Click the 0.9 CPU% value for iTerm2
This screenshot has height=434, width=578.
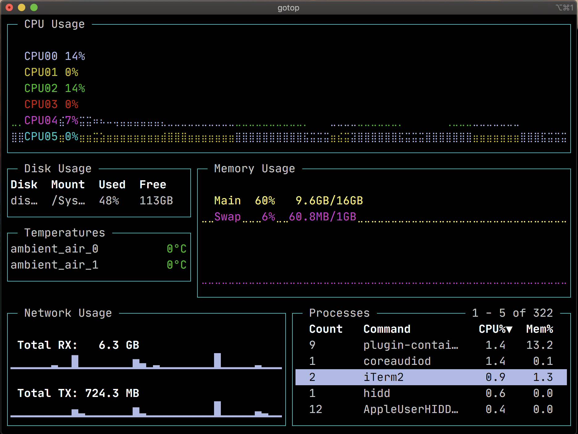coord(495,377)
